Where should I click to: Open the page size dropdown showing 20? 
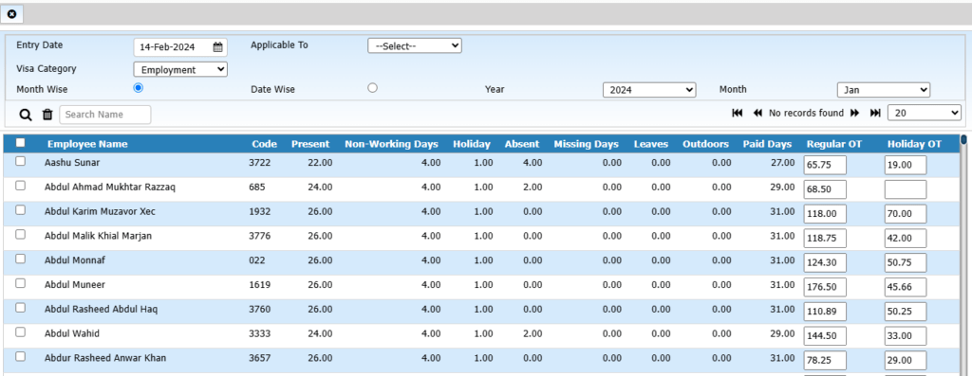coord(925,113)
